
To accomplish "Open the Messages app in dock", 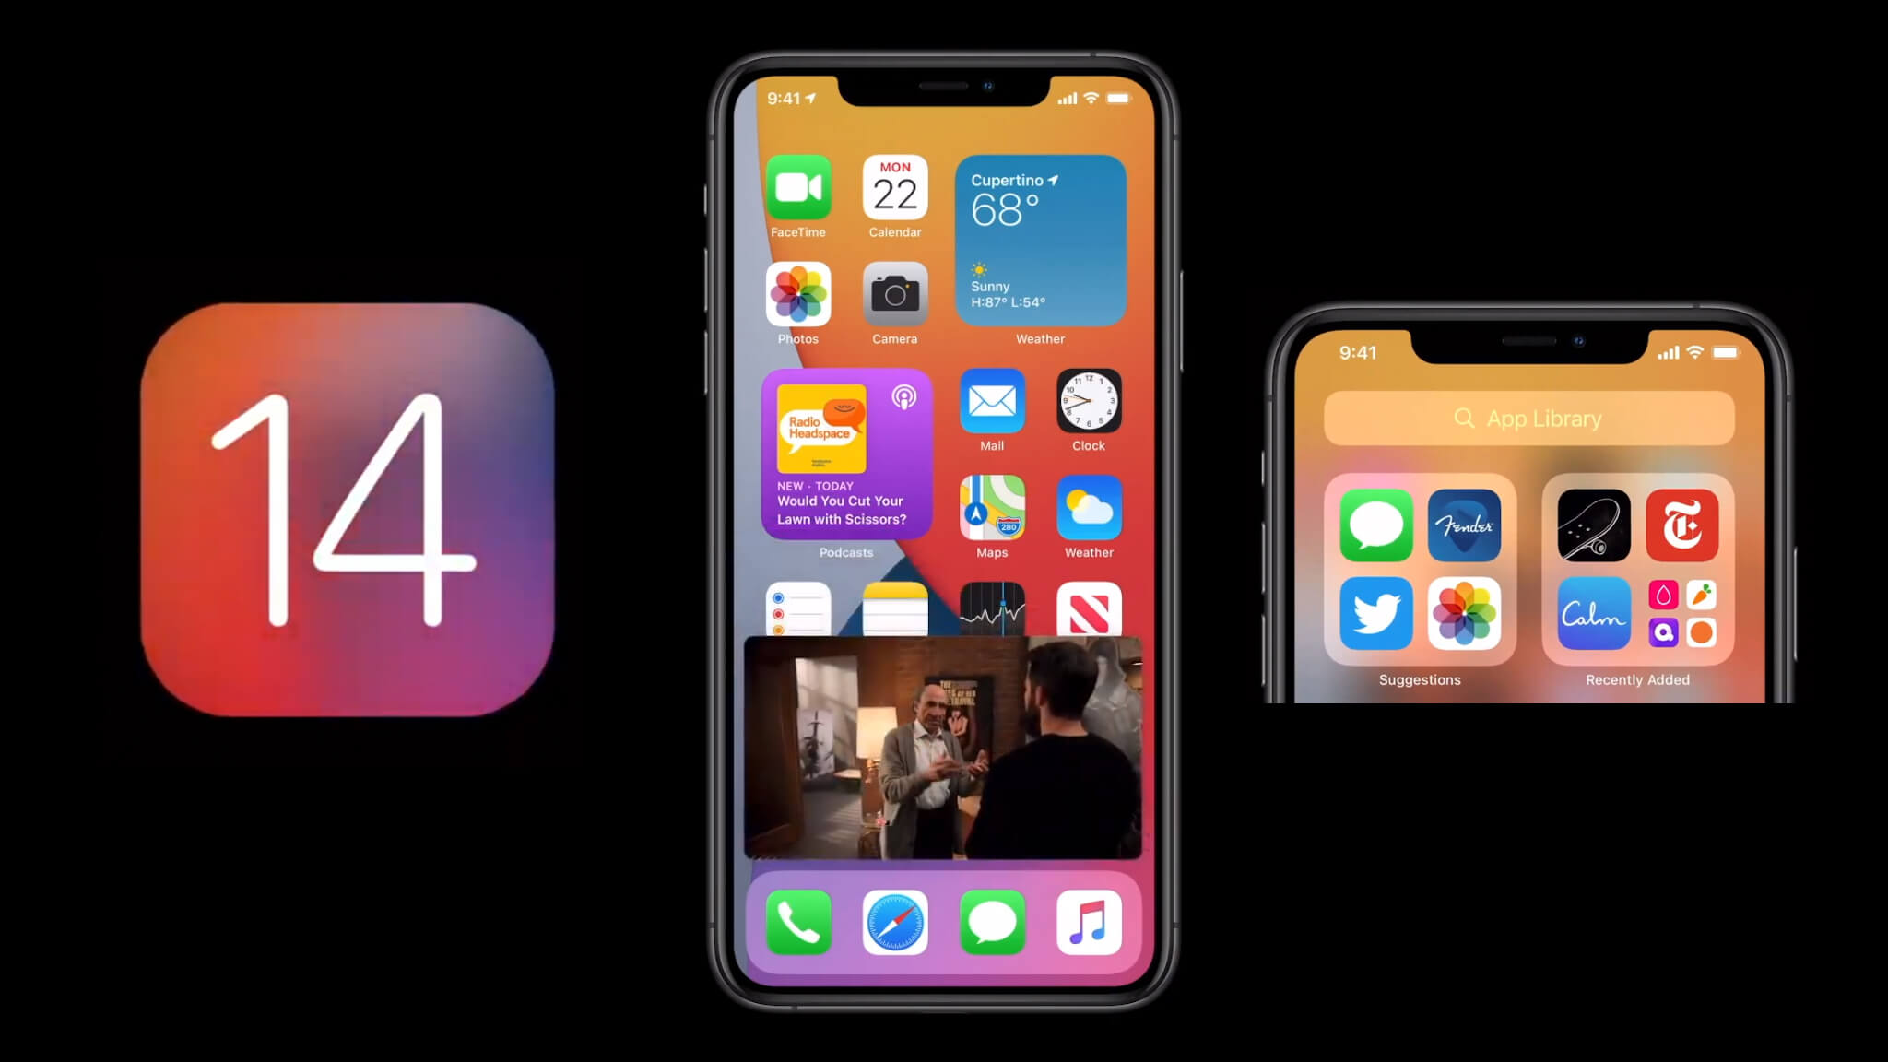I will point(992,922).
